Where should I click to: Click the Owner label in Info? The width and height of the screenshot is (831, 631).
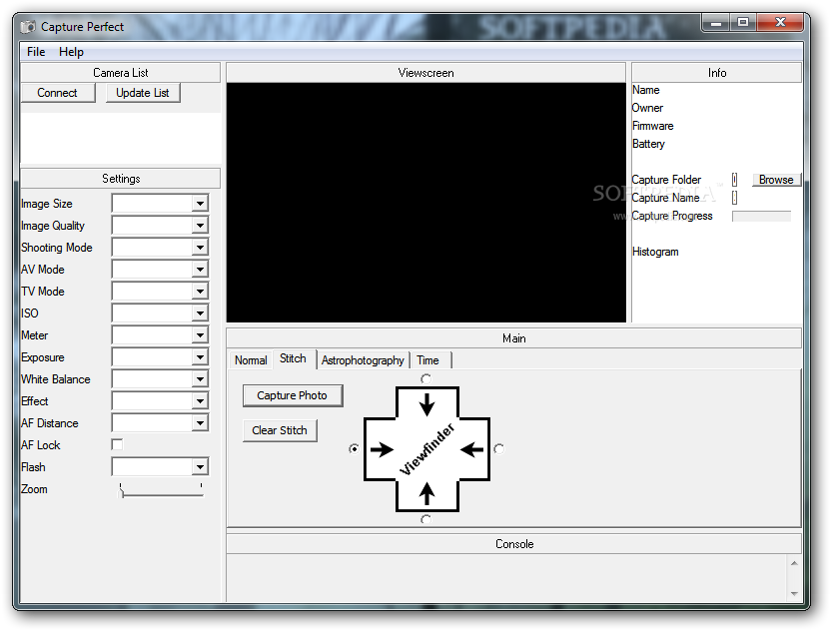647,108
